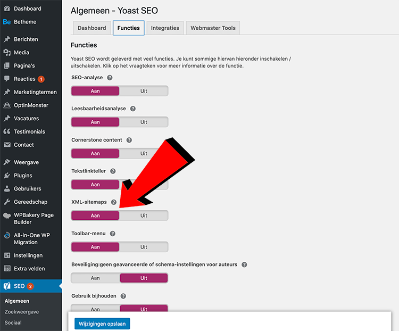This screenshot has height=331, width=399.
Task: Open Zoekweergave in SEO submenu
Action: [22, 312]
